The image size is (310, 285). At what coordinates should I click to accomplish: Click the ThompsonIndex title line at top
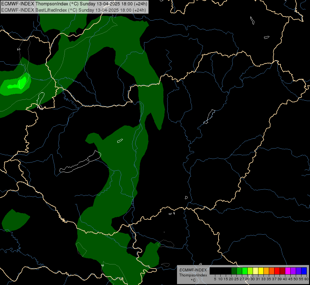pos(74,4)
